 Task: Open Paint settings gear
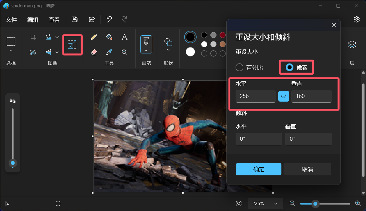click(356, 19)
